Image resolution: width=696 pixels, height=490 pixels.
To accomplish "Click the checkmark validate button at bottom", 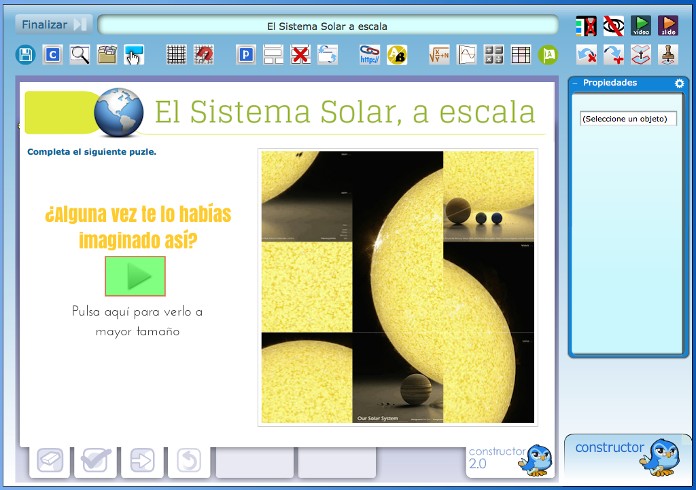I will tap(96, 460).
